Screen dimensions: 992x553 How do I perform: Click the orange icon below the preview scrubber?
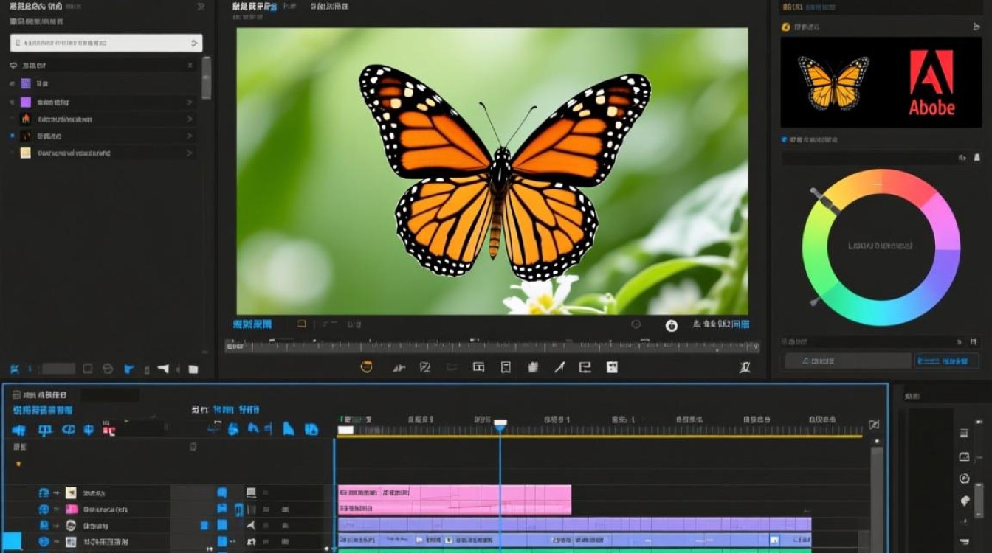[366, 366]
